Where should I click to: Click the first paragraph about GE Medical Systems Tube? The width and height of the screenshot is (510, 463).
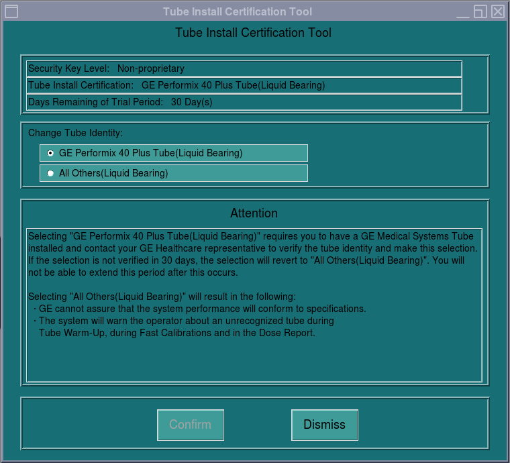(x=252, y=254)
